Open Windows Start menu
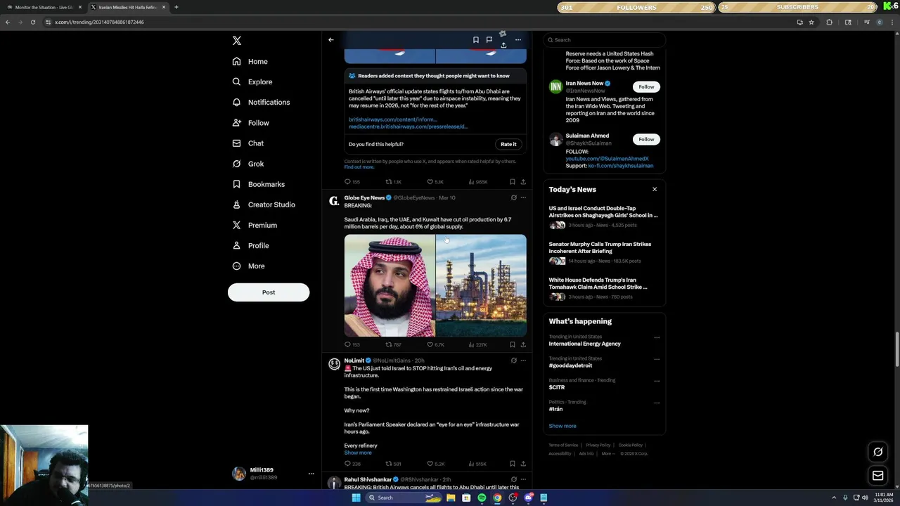This screenshot has height=506, width=900. pyautogui.click(x=356, y=498)
